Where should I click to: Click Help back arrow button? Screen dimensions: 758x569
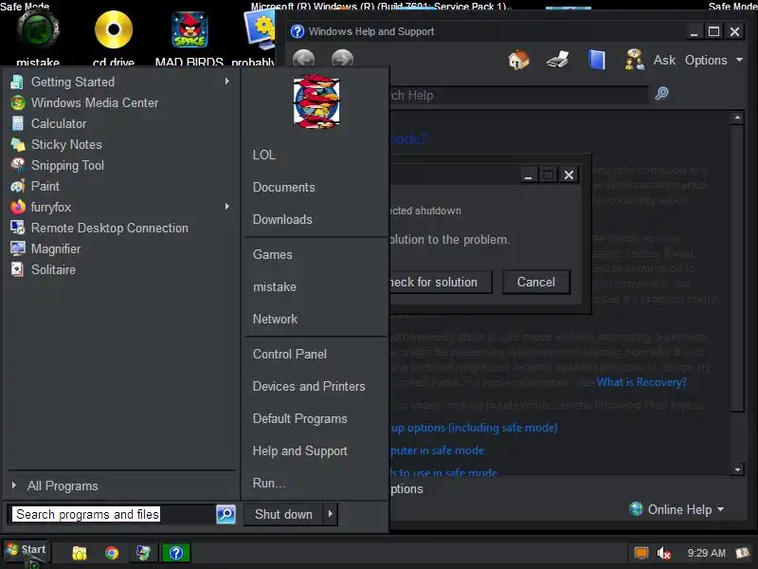303,59
